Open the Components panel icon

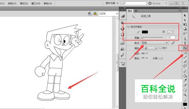click(x=122, y=49)
